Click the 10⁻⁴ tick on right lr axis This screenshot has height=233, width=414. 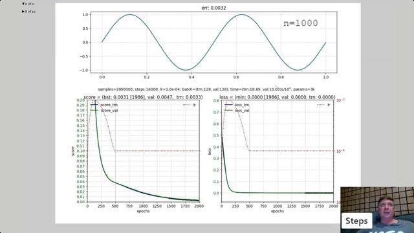point(340,151)
